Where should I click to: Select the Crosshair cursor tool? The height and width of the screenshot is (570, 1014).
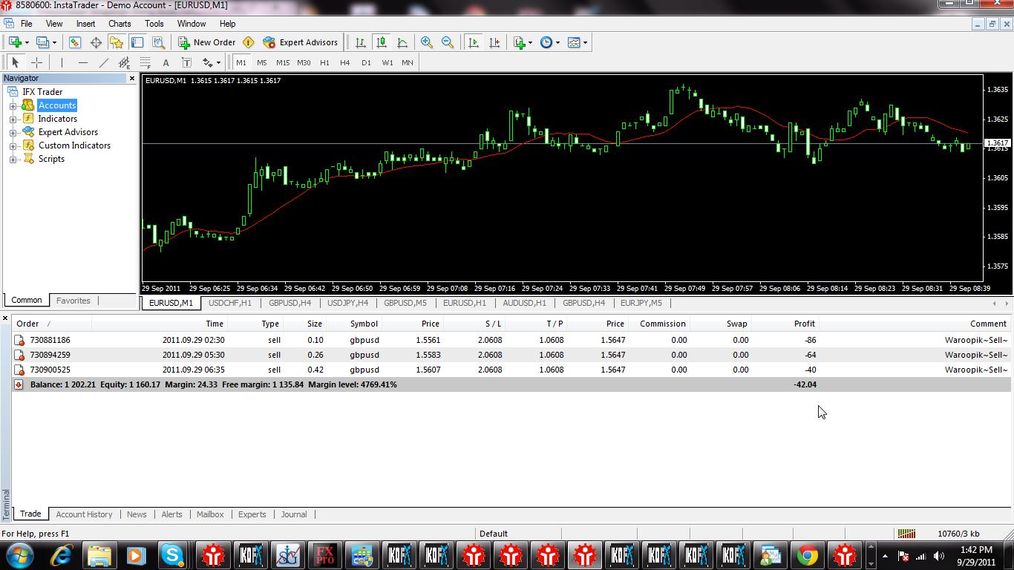tap(36, 62)
